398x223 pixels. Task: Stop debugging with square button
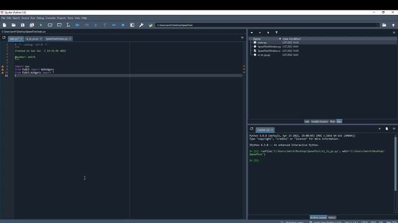tap(123, 25)
